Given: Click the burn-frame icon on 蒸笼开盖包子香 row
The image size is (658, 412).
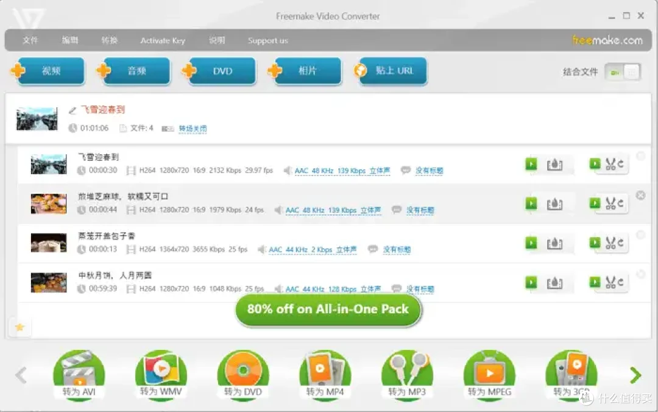Looking at the screenshot, I should pyautogui.click(x=554, y=244).
